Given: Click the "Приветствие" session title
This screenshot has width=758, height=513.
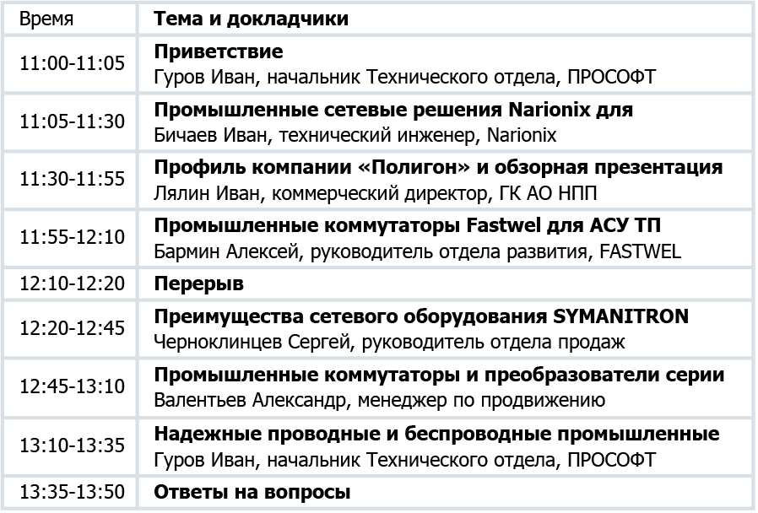Looking at the screenshot, I should coord(219,51).
